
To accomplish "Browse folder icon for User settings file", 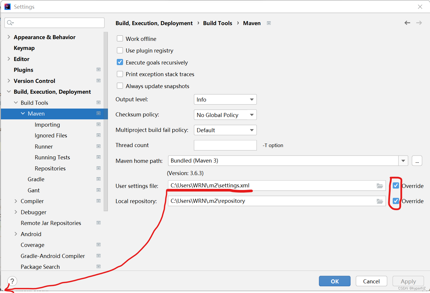I will [380, 186].
